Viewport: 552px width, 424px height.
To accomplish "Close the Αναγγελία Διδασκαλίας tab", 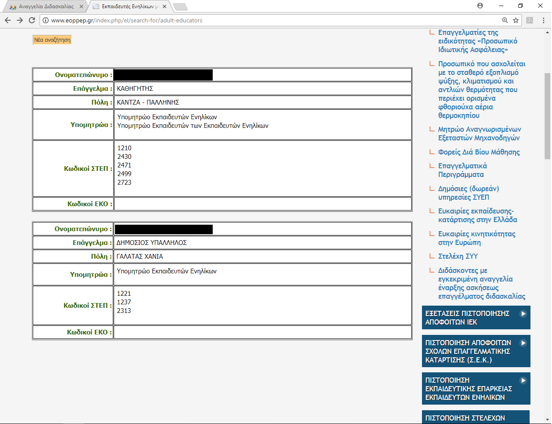I will (x=81, y=6).
